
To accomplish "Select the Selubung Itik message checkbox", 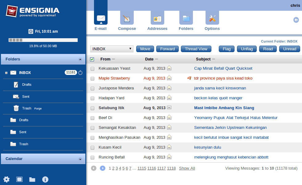I will [x=92, y=108].
